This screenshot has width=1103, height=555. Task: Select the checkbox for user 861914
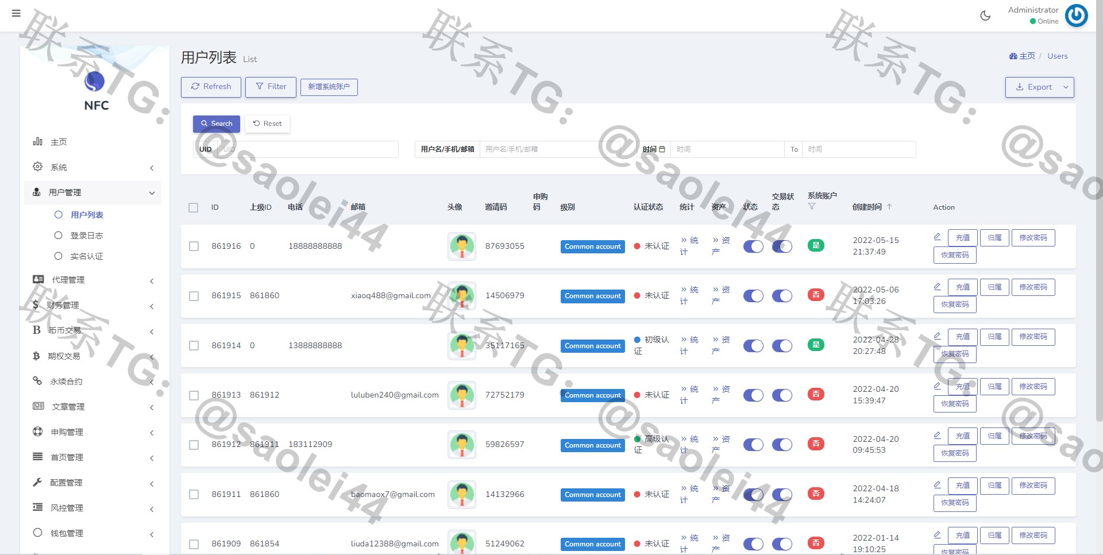[x=194, y=346]
